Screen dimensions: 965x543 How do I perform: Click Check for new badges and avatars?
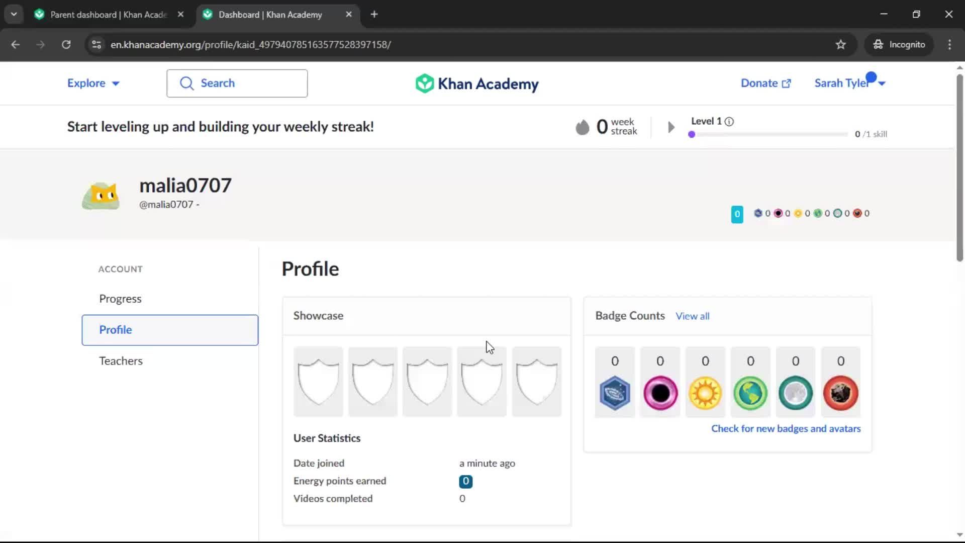[786, 429]
